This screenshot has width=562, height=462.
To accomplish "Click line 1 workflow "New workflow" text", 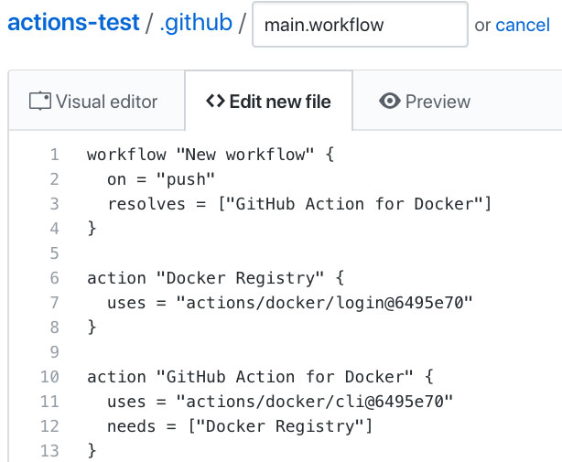I will tap(211, 155).
